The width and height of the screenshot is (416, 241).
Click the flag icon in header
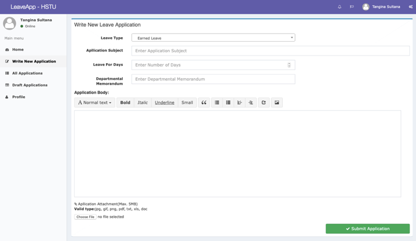pos(352,7)
